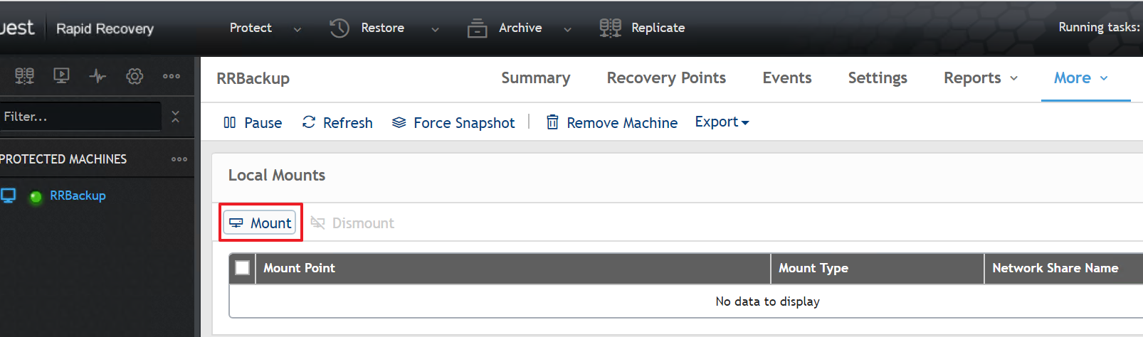Expand the Export dropdown
The height and width of the screenshot is (337, 1143).
point(722,122)
